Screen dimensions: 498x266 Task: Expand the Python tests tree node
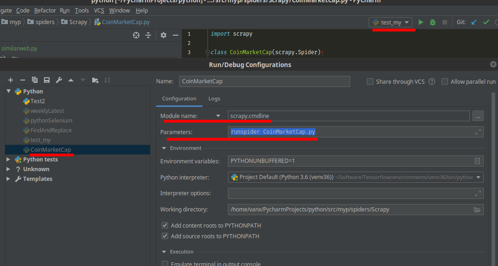[9, 160]
